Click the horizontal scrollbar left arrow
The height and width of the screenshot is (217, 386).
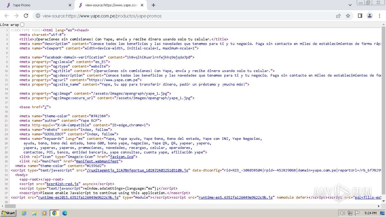pyautogui.click(x=2, y=206)
